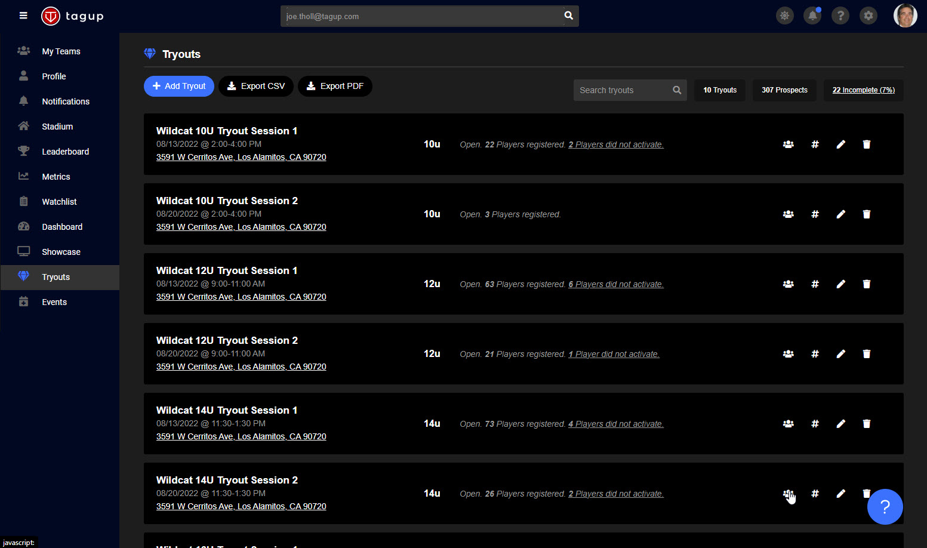The height and width of the screenshot is (548, 927).
Task: Edit Wildcat 14U Tryout Session 1 with pencil
Action: pos(840,424)
